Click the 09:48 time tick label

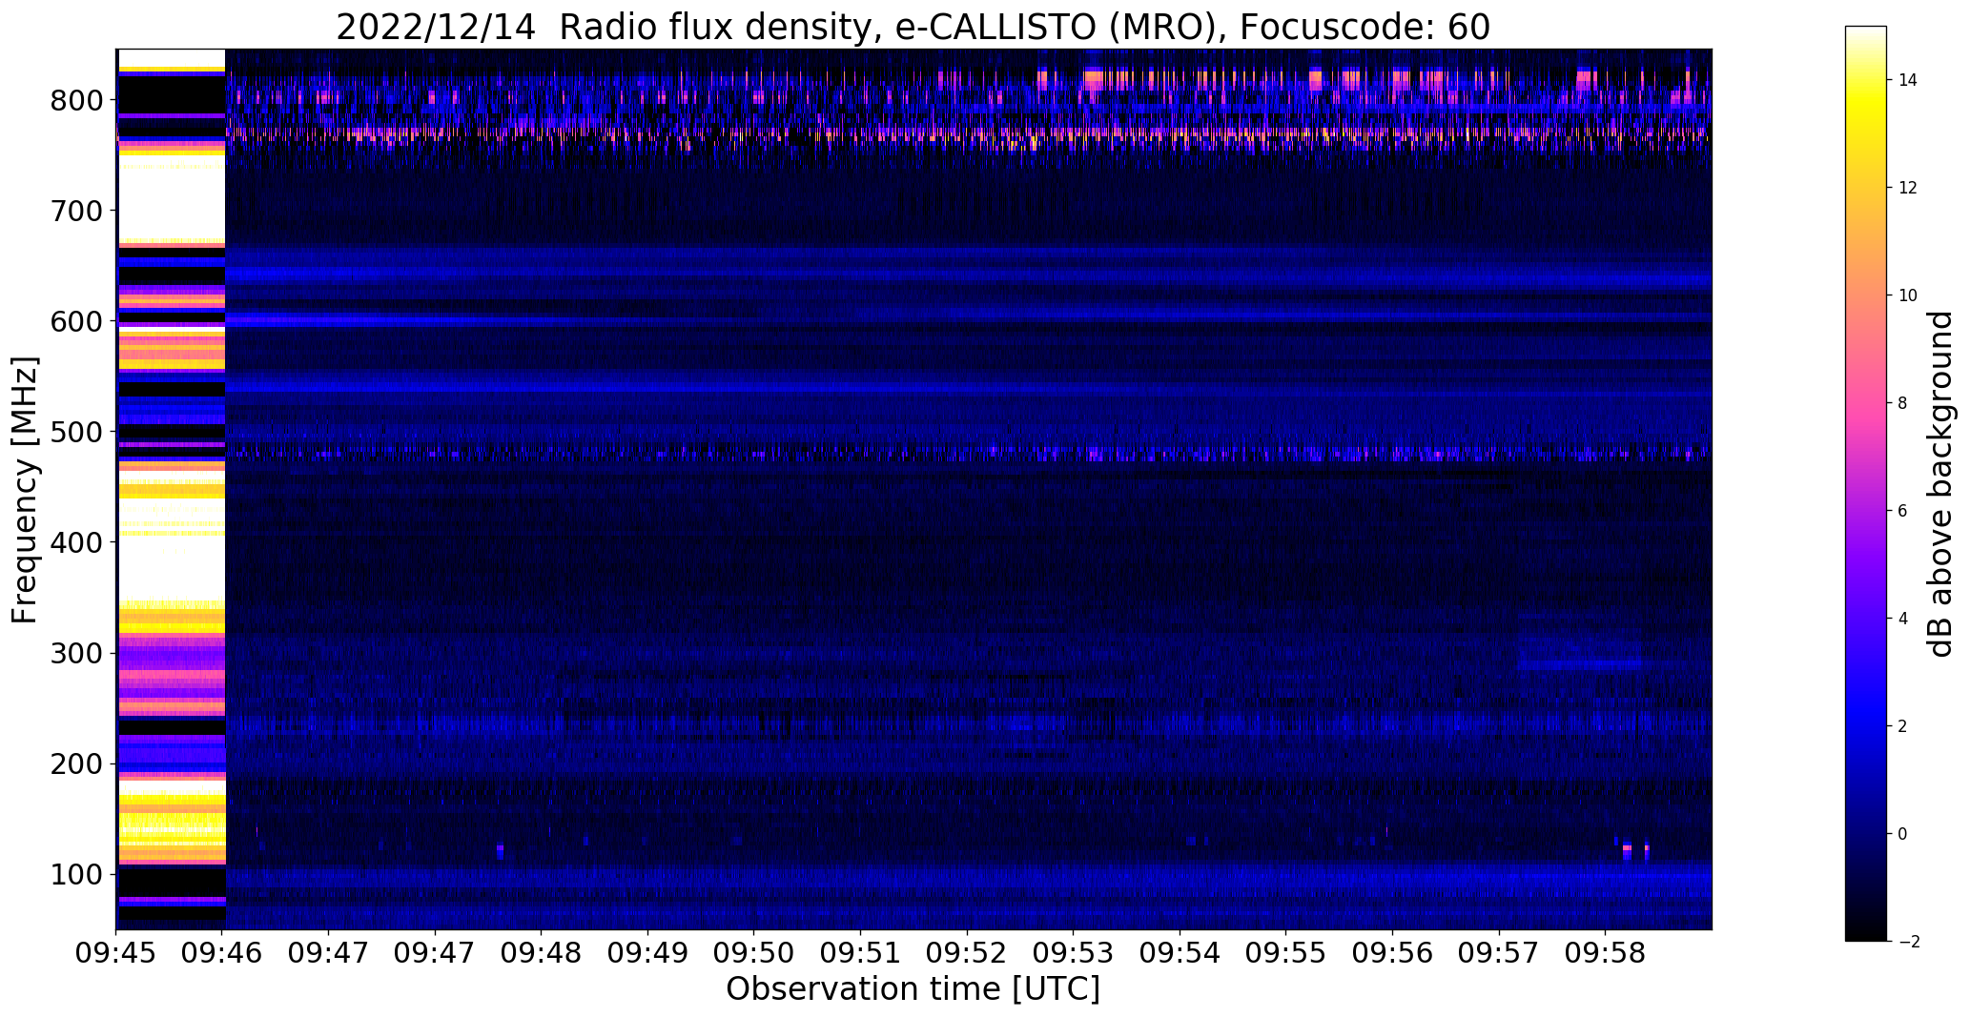542,953
